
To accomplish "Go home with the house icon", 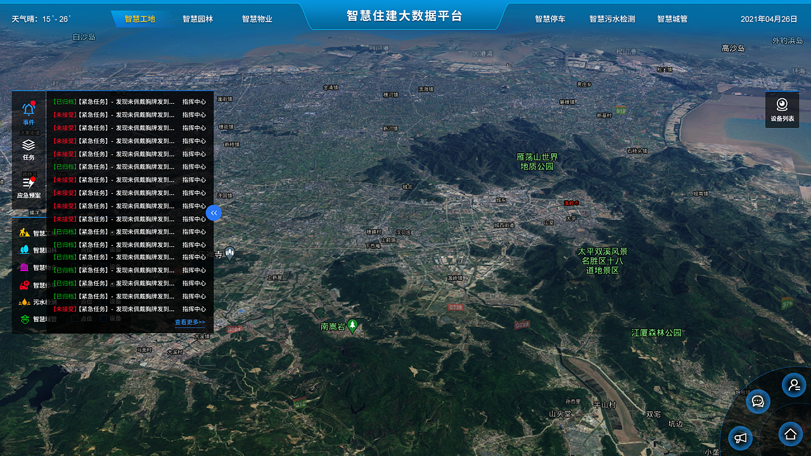I will tap(791, 434).
